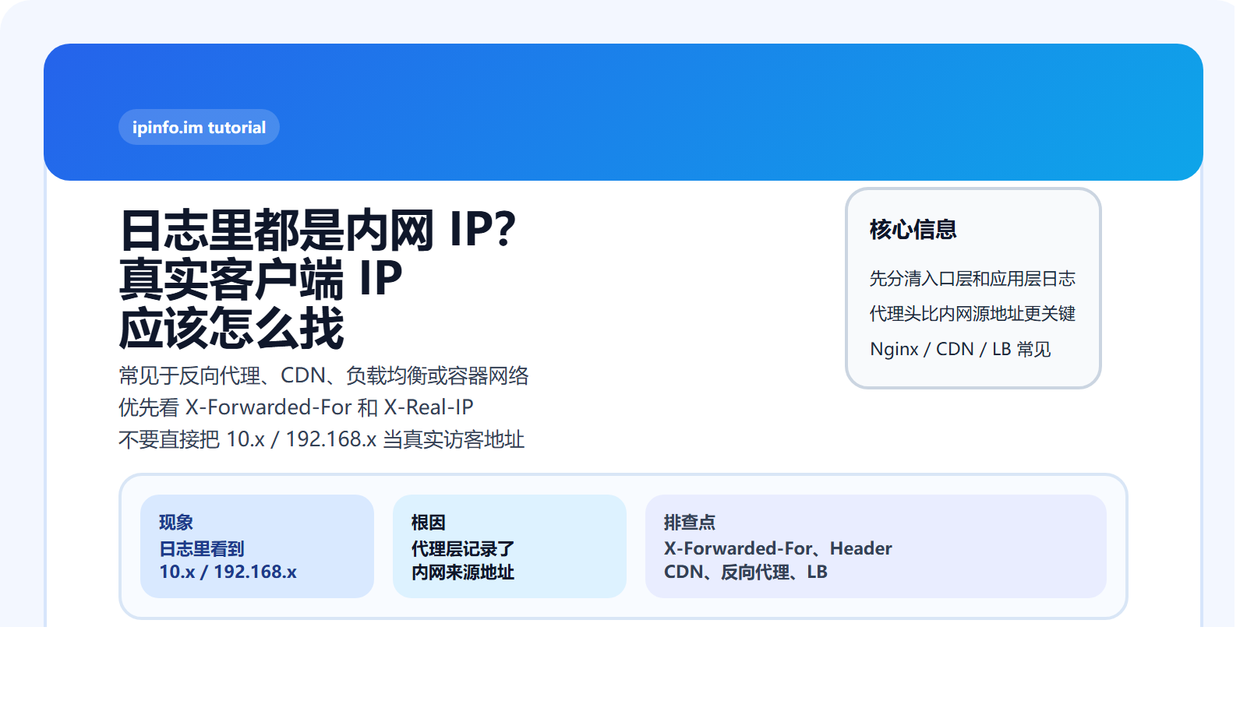Click the line 'Nginx / CDN / LB 常见'
The image size is (1247, 701).
(x=960, y=349)
